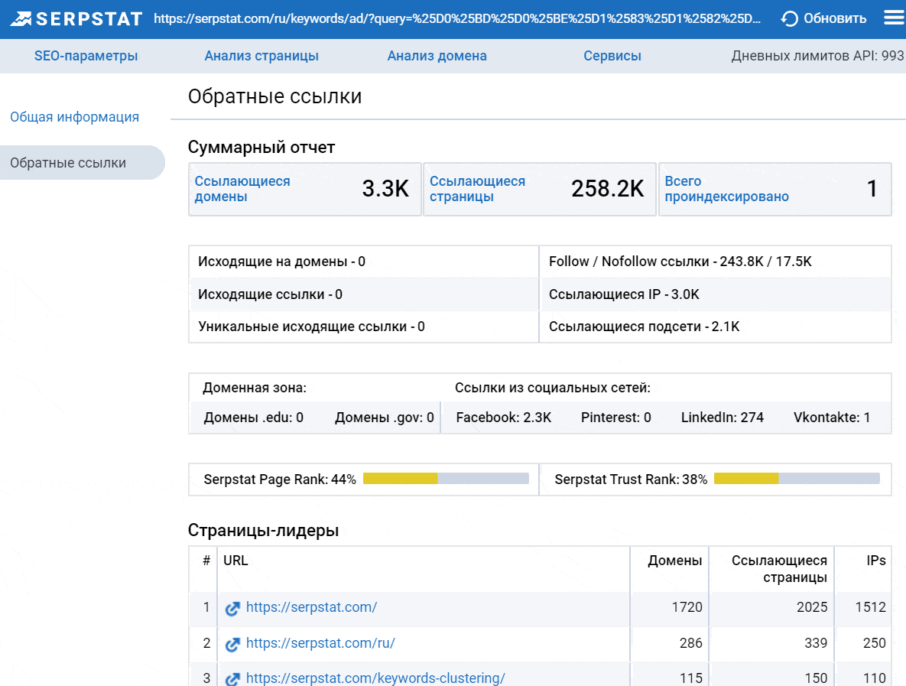Screen dimensions: 906x686
Task: Open external link icon for keywords-clustering row
Action: (x=232, y=679)
